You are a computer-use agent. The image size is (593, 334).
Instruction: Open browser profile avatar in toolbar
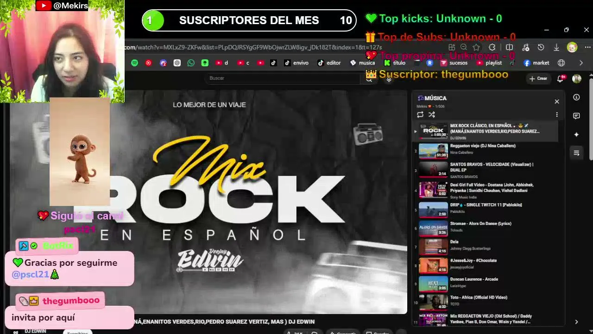click(572, 47)
